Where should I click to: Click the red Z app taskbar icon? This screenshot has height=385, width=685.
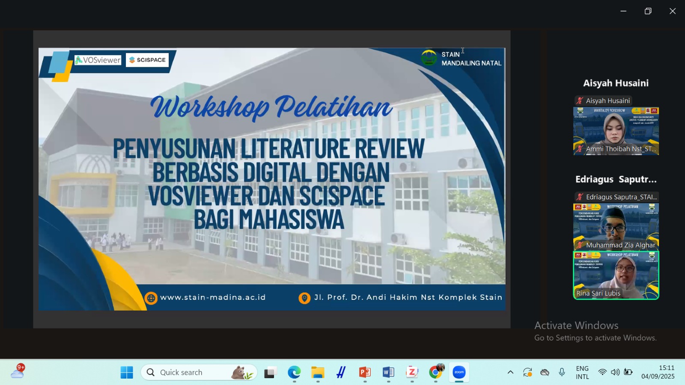click(x=412, y=372)
